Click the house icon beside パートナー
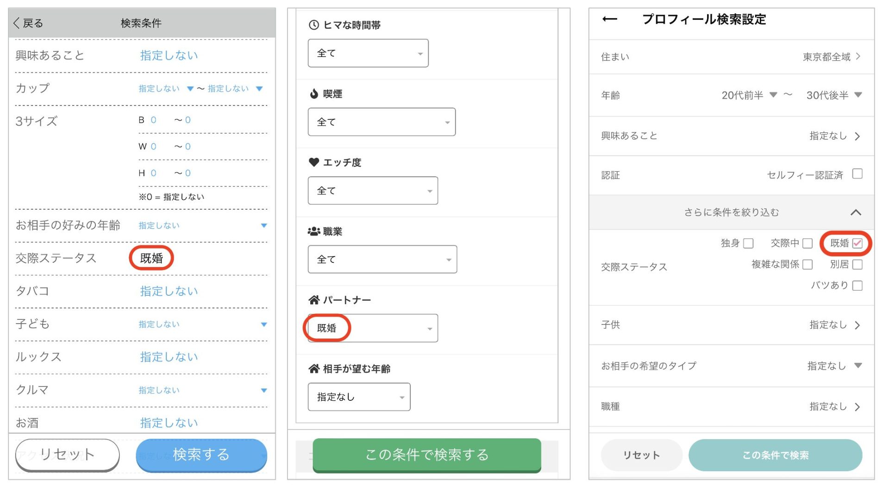The image size is (889, 486). tap(314, 300)
